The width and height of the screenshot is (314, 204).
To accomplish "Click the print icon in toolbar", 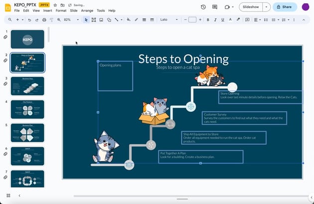I will [44, 20].
